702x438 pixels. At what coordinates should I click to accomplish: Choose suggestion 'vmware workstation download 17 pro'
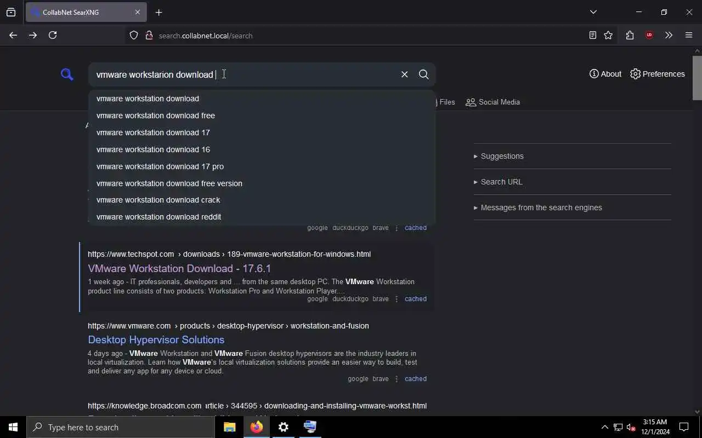point(262,166)
